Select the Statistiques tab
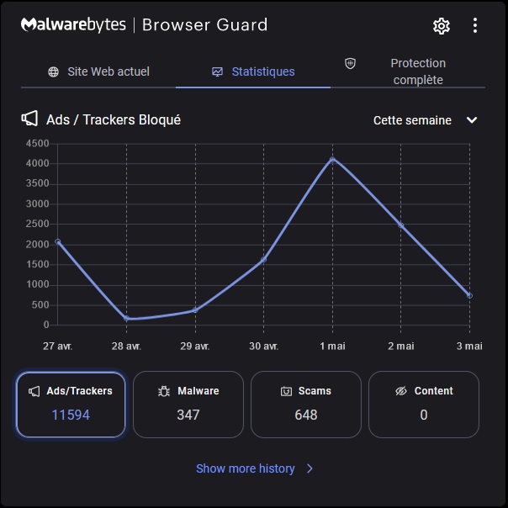 coord(253,71)
